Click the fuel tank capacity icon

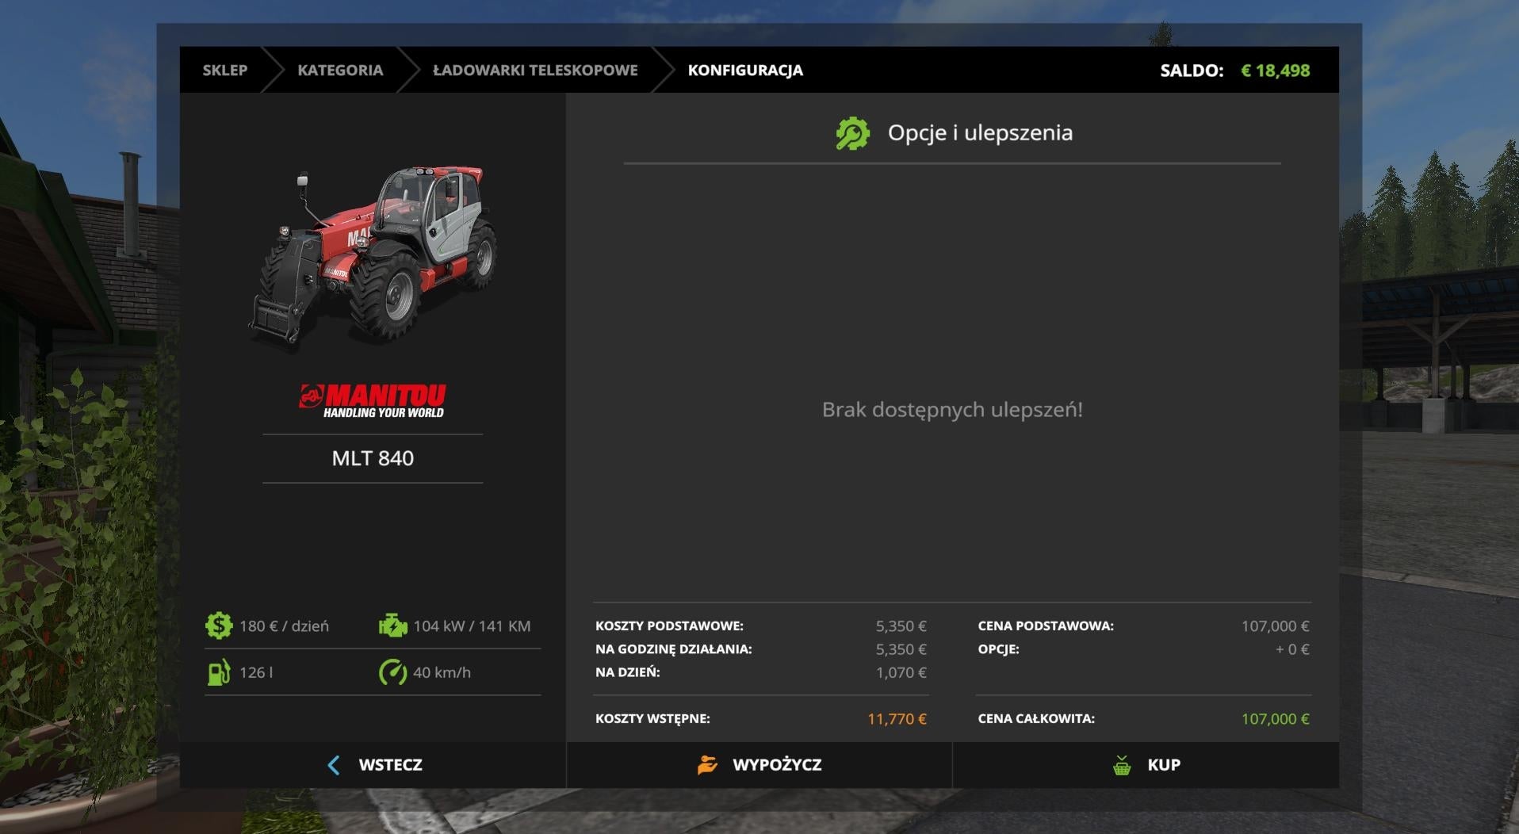click(219, 672)
